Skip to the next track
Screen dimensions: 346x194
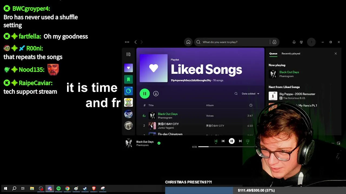point(240,141)
